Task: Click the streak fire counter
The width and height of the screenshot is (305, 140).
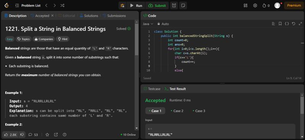Action: pos(266,6)
